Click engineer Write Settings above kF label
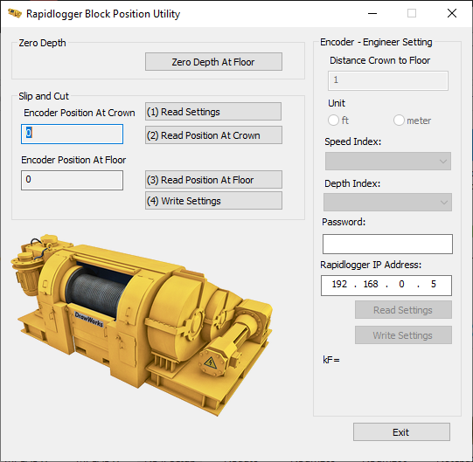Screen dimensions: 473x462 403,335
